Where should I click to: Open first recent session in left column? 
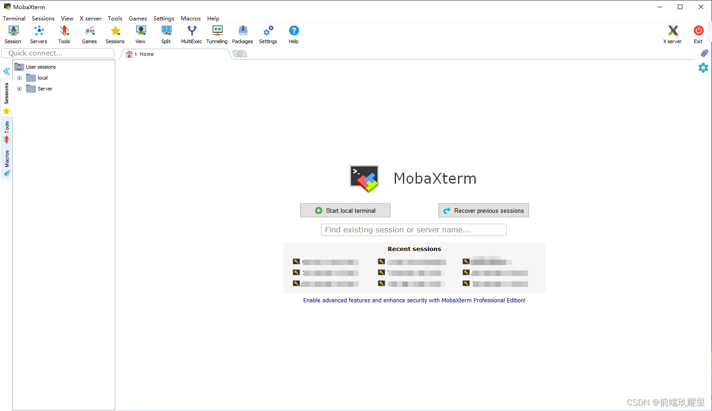(x=326, y=262)
